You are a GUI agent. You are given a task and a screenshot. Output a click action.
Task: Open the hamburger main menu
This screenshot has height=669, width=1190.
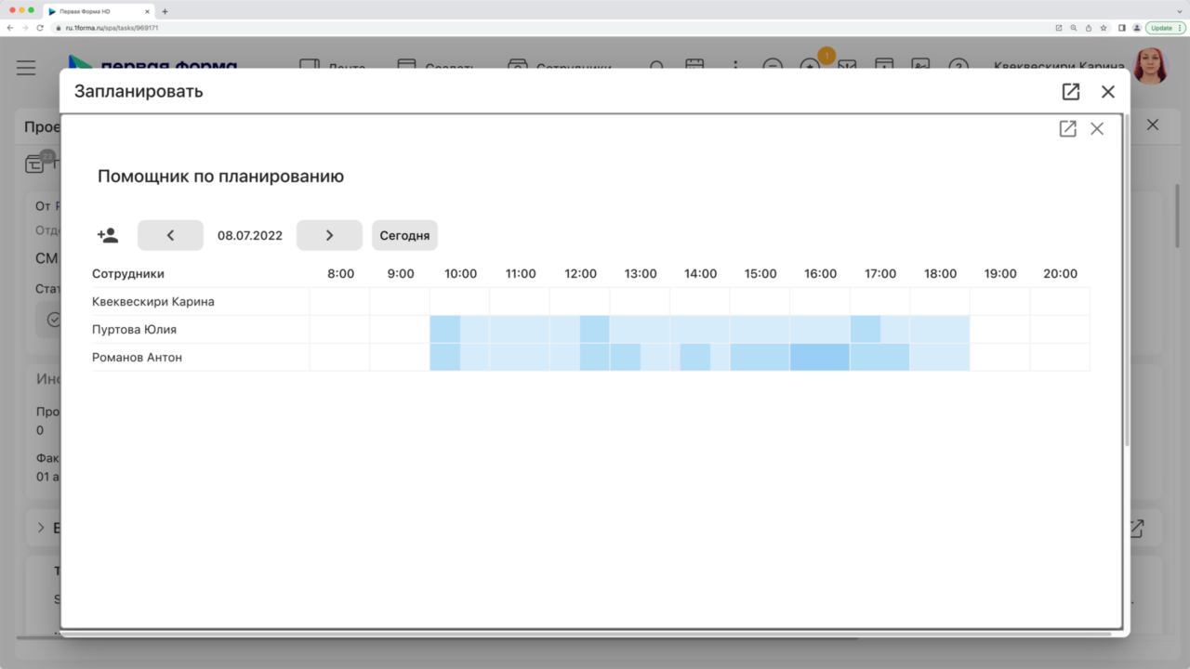[26, 68]
